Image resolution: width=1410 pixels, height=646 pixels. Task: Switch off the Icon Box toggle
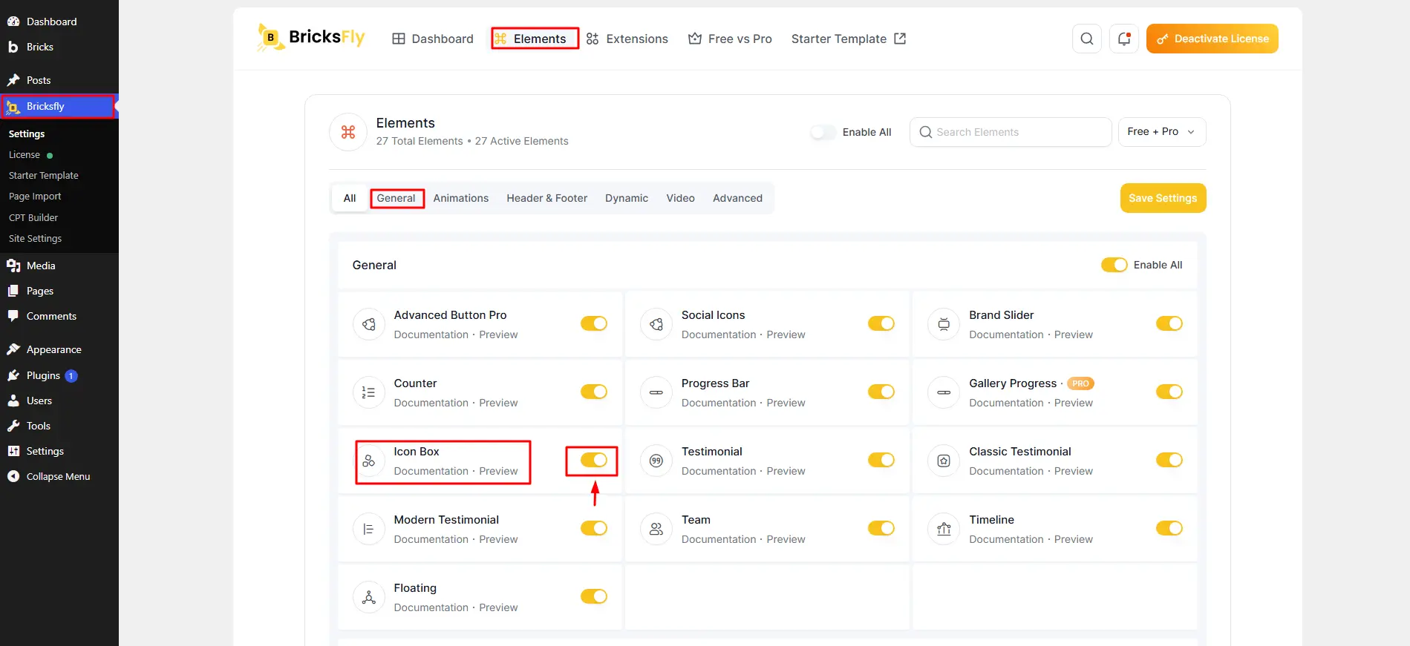[594, 460]
